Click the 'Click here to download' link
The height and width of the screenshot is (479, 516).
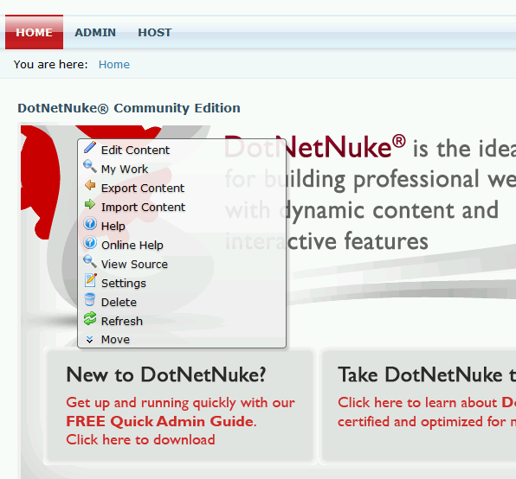pyautogui.click(x=140, y=440)
